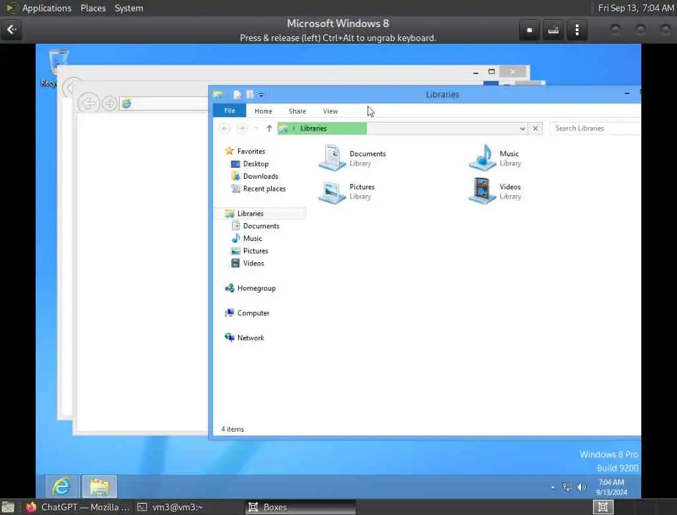Open Boxes keyboard shortcuts button
Image resolution: width=677 pixels, height=515 pixels.
pyautogui.click(x=553, y=30)
